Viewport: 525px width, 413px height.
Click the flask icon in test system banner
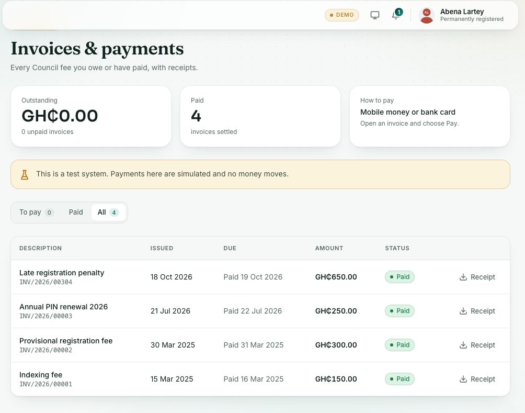pyautogui.click(x=25, y=175)
